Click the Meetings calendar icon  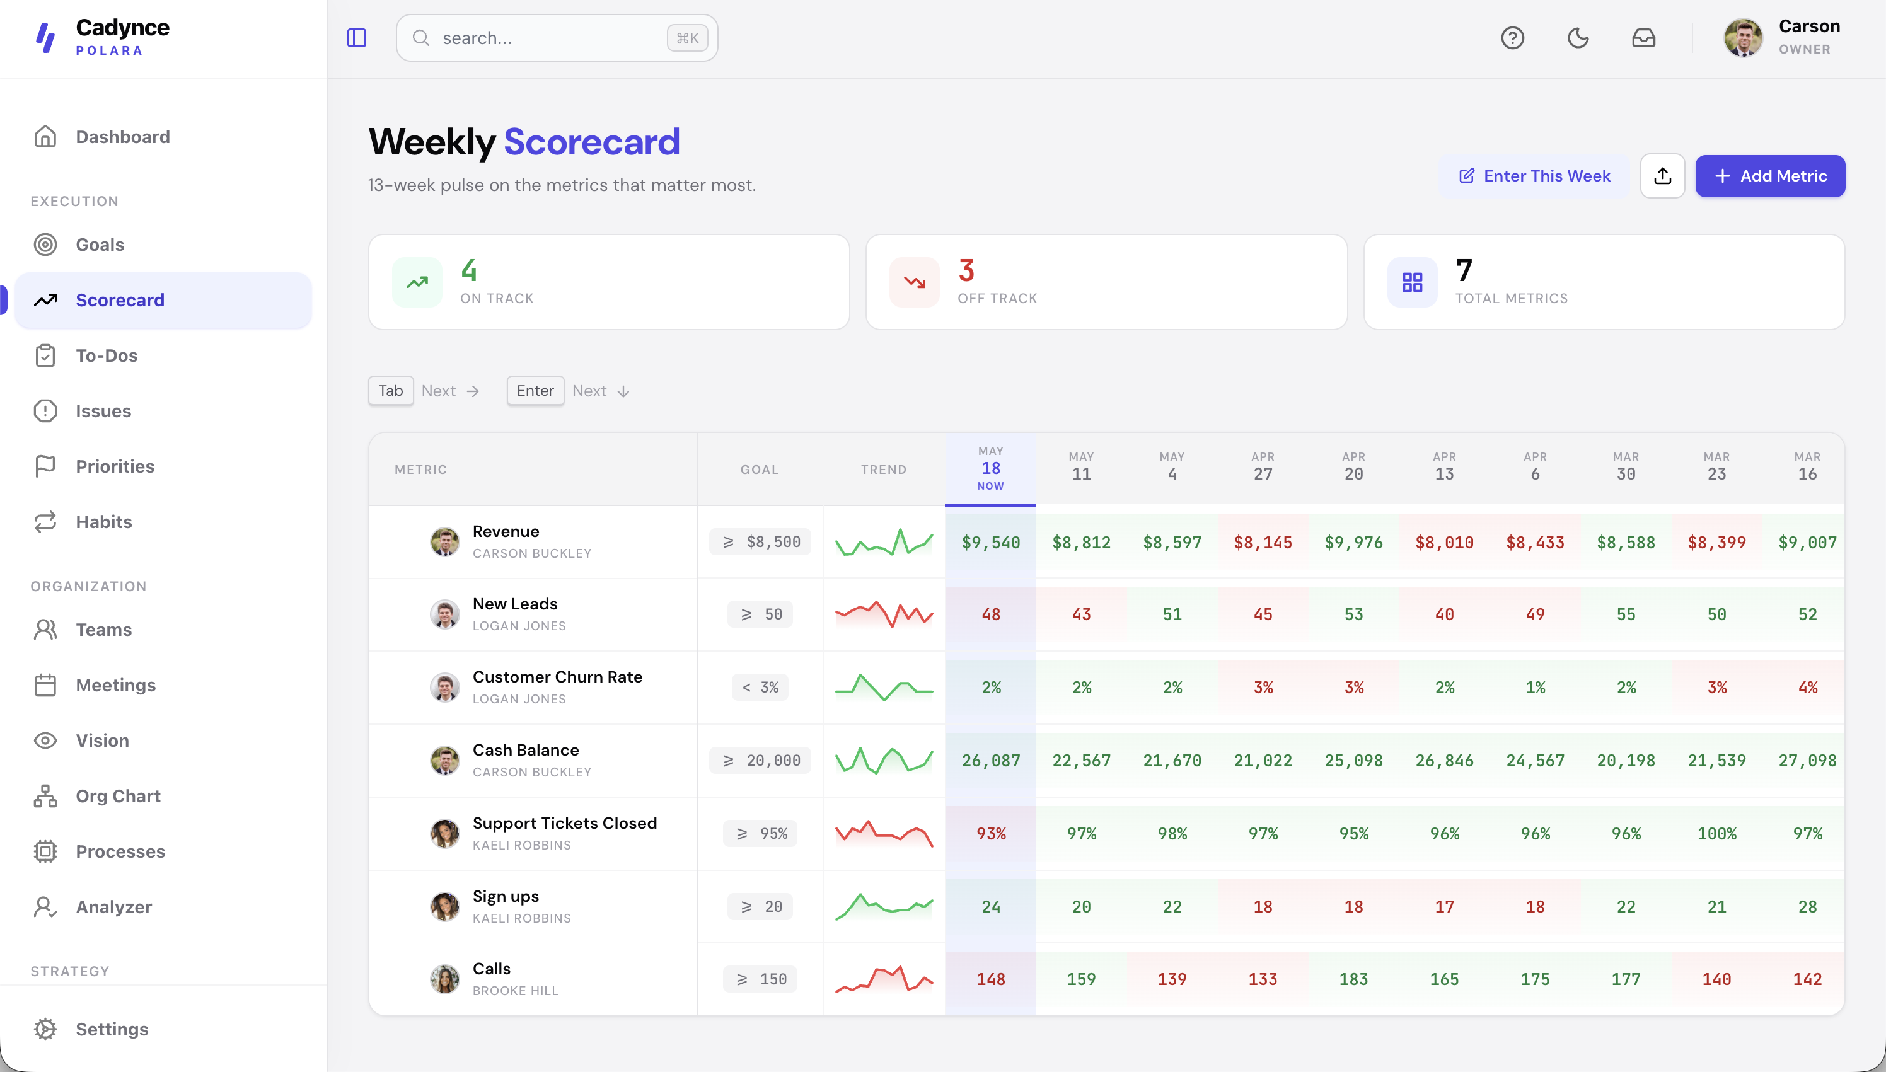click(x=45, y=686)
